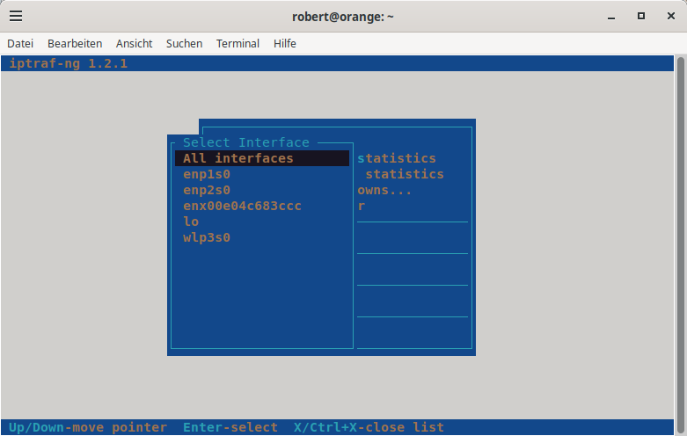The height and width of the screenshot is (436, 687).
Task: Click the partially hidden breakdowns menu entry
Action: pos(384,190)
